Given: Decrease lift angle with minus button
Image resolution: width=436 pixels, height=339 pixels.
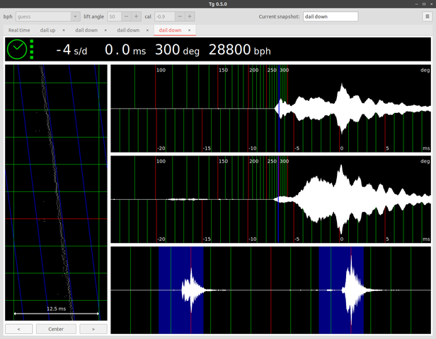Looking at the screenshot, I should pos(126,17).
